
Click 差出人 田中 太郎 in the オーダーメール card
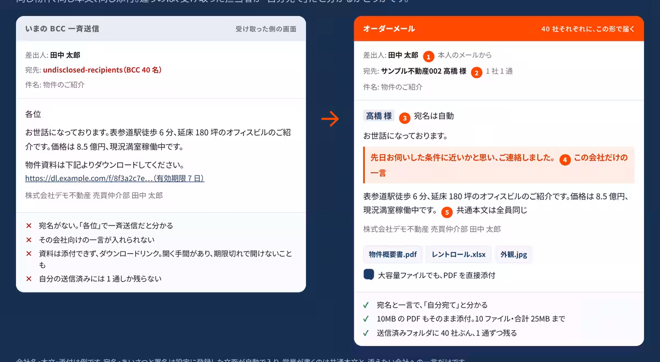click(x=391, y=55)
